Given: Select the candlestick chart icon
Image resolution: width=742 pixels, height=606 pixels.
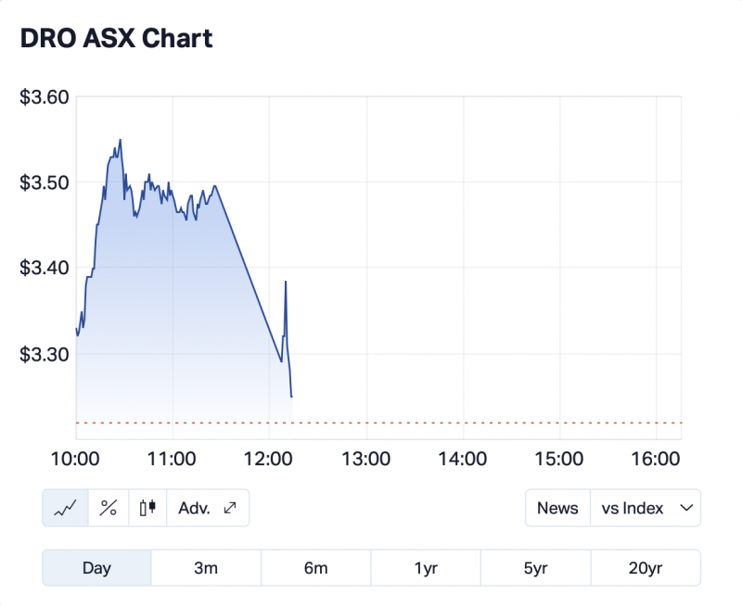Looking at the screenshot, I should point(147,508).
